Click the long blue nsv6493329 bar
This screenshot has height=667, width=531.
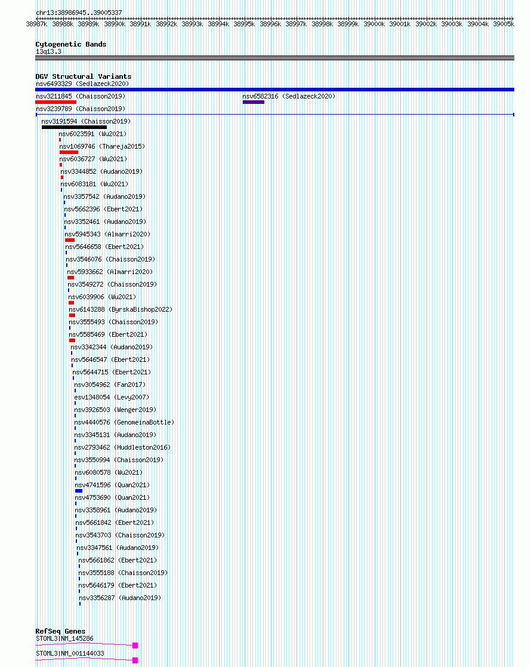[x=274, y=90]
